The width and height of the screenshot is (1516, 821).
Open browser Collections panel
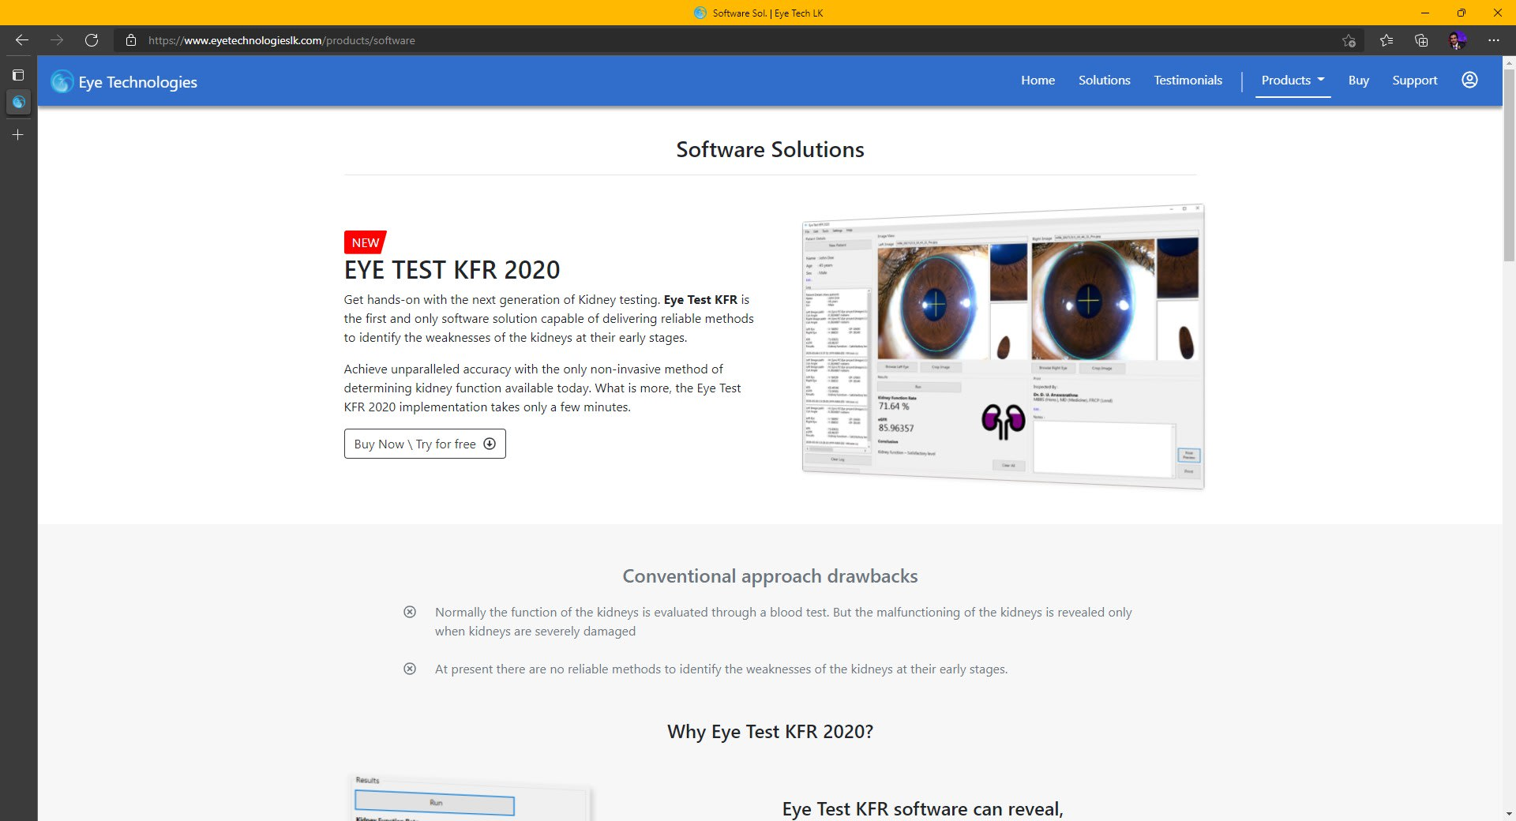tap(1421, 40)
